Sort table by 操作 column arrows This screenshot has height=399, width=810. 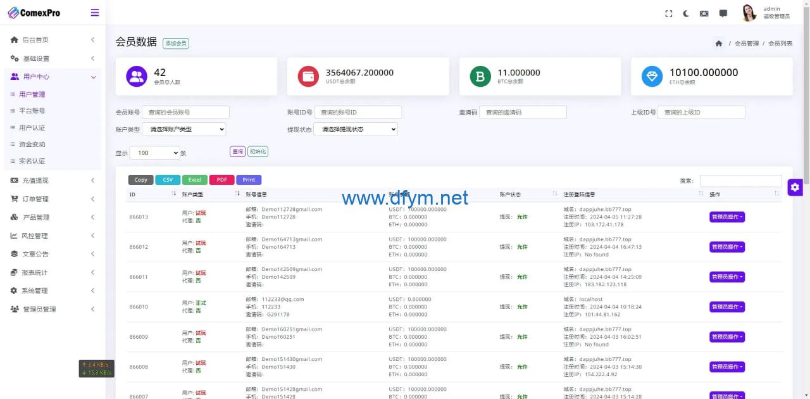(777, 194)
